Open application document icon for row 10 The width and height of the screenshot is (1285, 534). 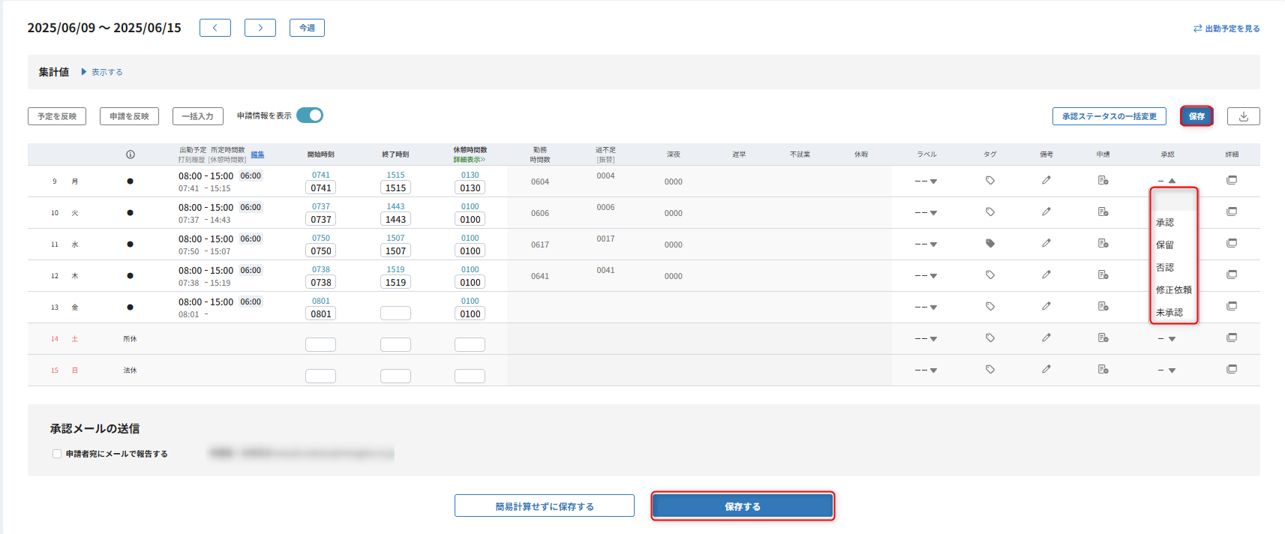tap(1103, 211)
